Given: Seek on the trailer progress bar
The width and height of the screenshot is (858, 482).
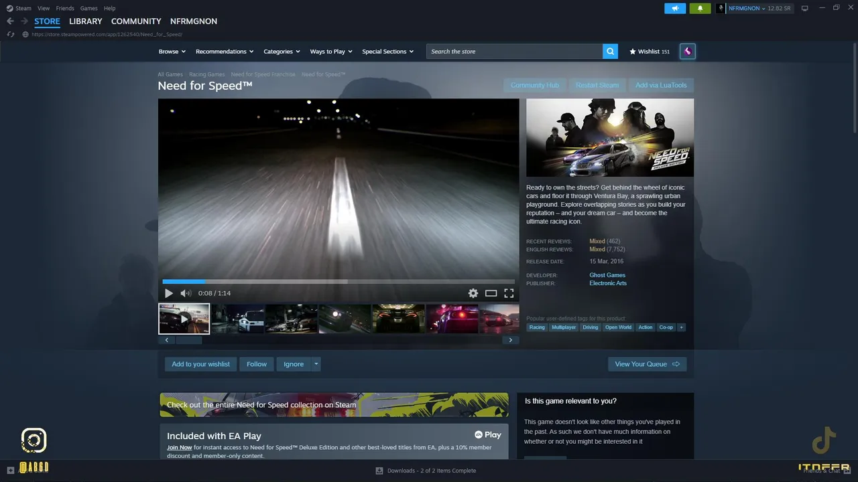Looking at the screenshot, I should point(339,282).
